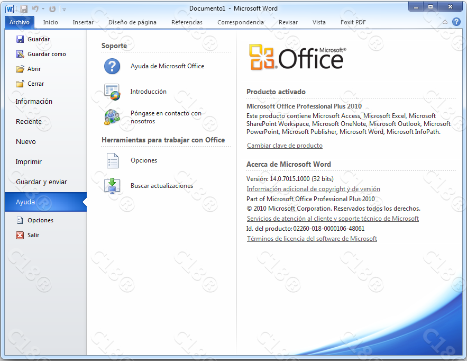467x361 pixels.
Task: Open the Revisar tab
Action: pos(288,22)
